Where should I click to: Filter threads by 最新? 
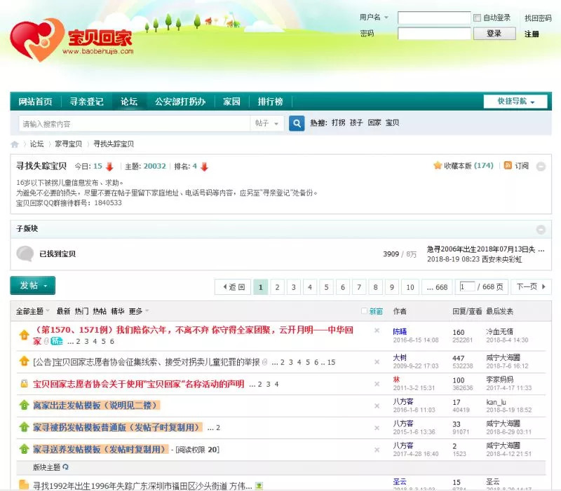tap(63, 311)
